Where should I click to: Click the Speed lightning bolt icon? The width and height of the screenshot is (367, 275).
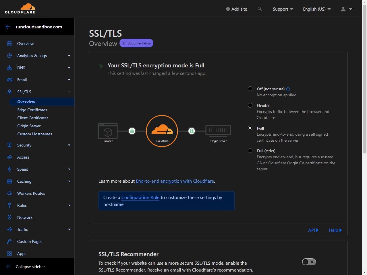coord(9,169)
